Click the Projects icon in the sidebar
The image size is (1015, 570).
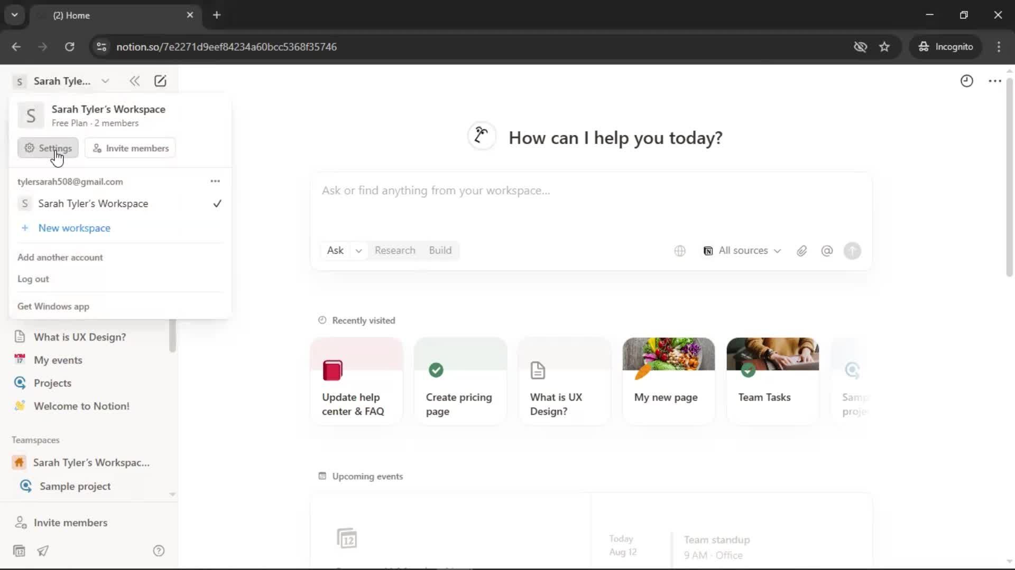(20, 383)
